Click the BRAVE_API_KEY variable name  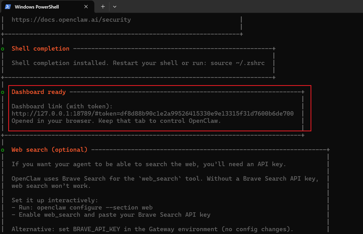(x=96, y=229)
